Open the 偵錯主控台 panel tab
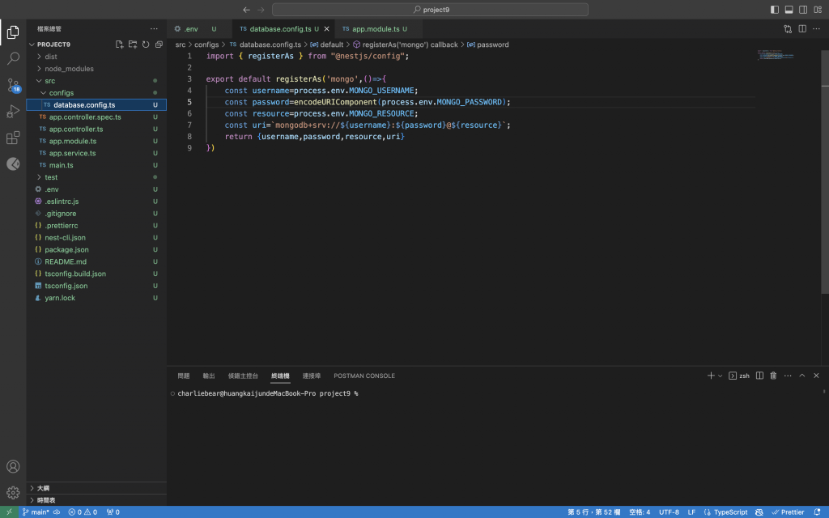829x518 pixels. point(243,376)
